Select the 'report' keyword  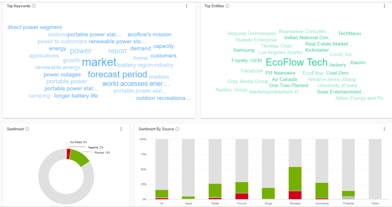tap(118, 51)
